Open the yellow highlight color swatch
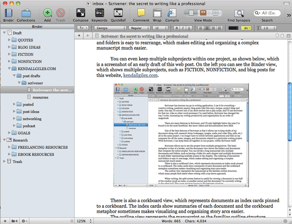This screenshot has width=292, height=224. (x=246, y=28)
